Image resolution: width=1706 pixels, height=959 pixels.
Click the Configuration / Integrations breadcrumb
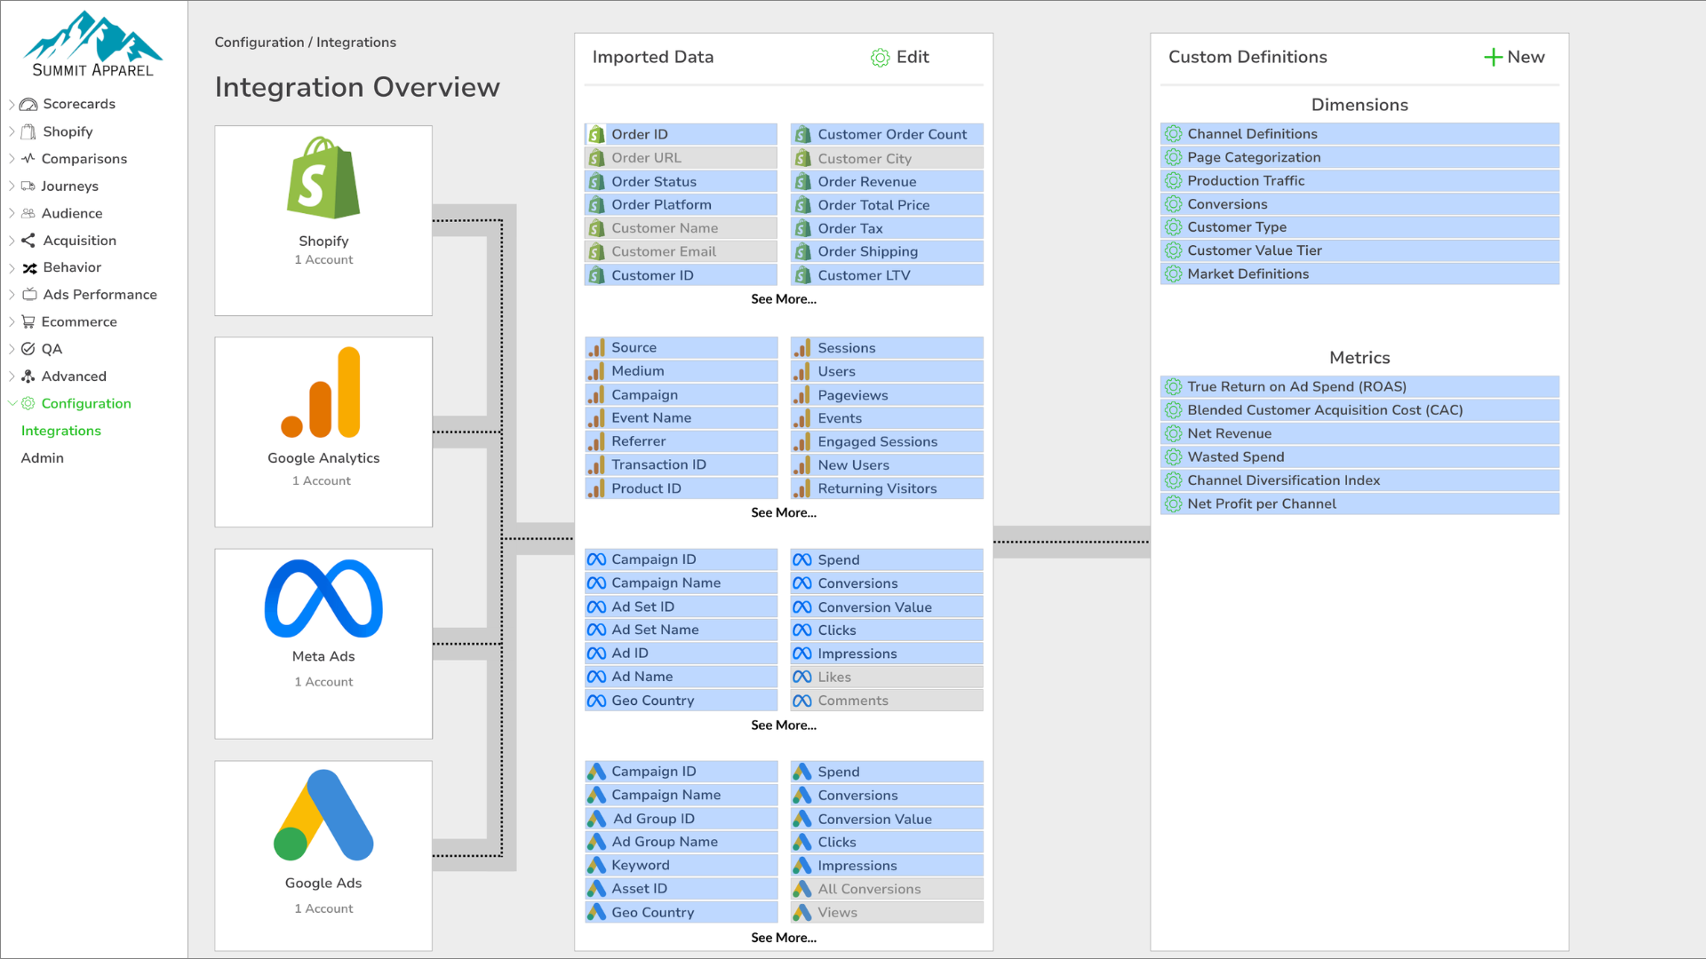[306, 42]
